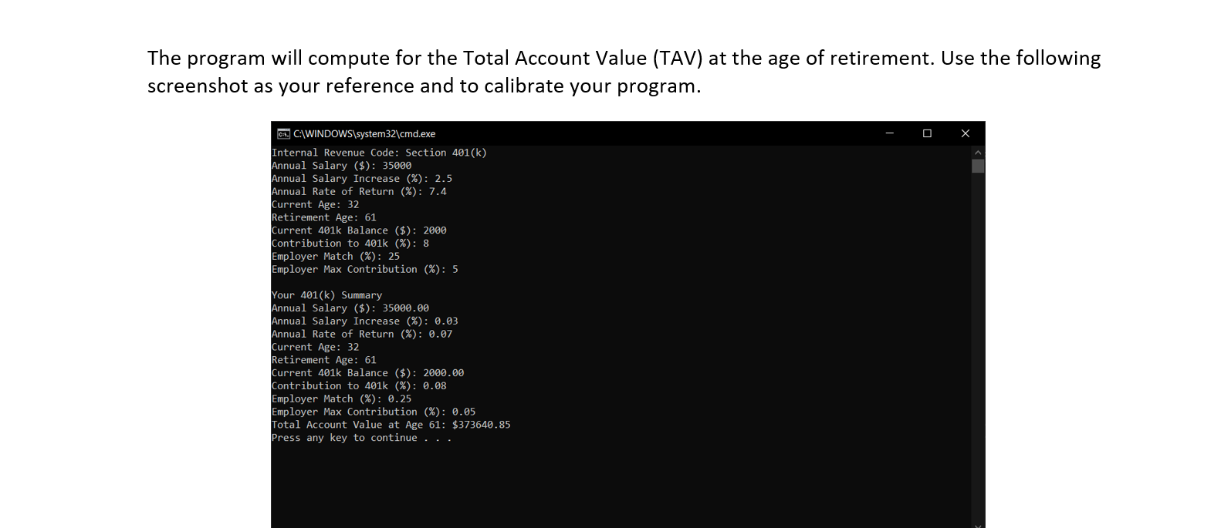Click the X icon on the cmd window
This screenshot has width=1221, height=528.
coord(965,133)
